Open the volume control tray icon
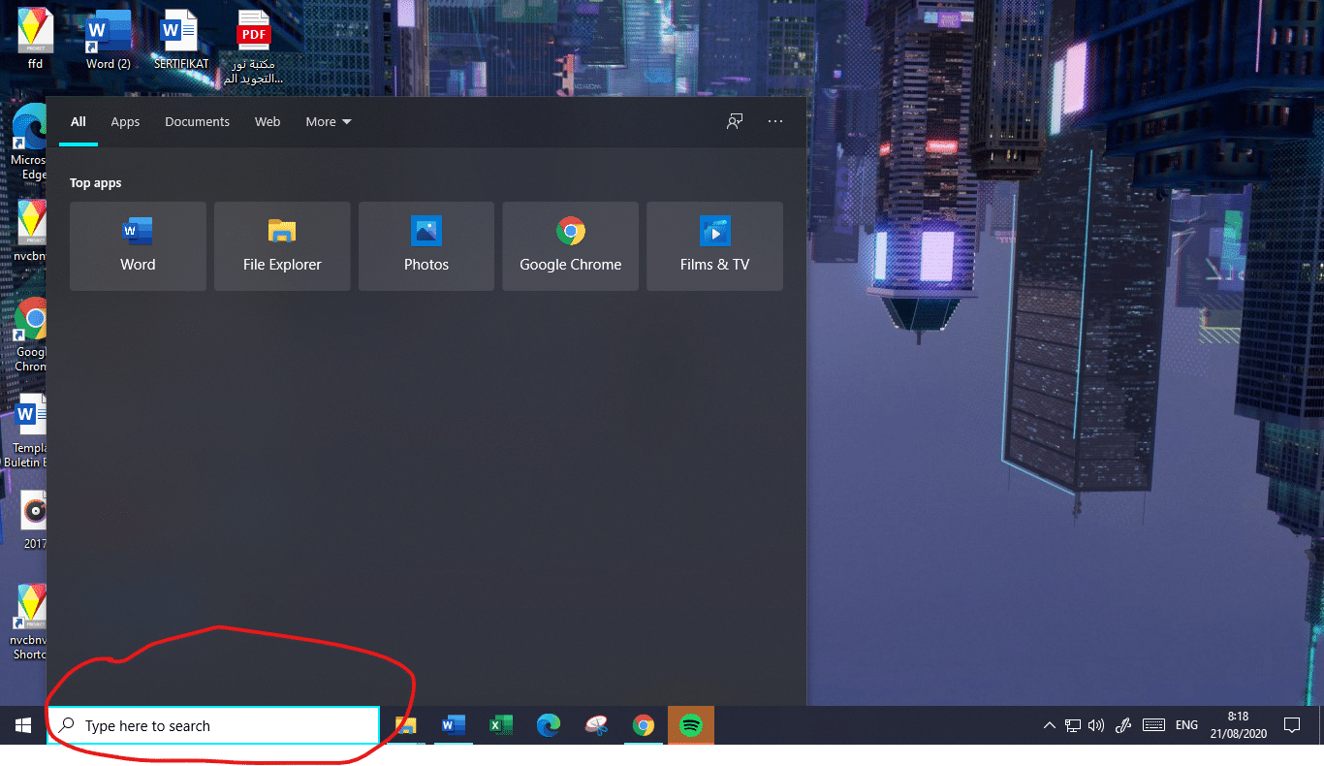Viewport: 1324px width, 766px height. click(1097, 725)
